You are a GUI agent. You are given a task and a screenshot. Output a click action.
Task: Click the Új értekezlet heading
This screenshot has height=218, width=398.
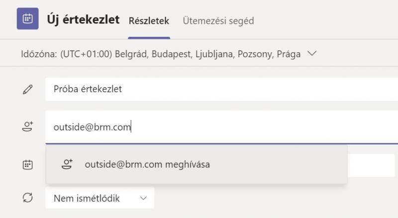(x=83, y=19)
